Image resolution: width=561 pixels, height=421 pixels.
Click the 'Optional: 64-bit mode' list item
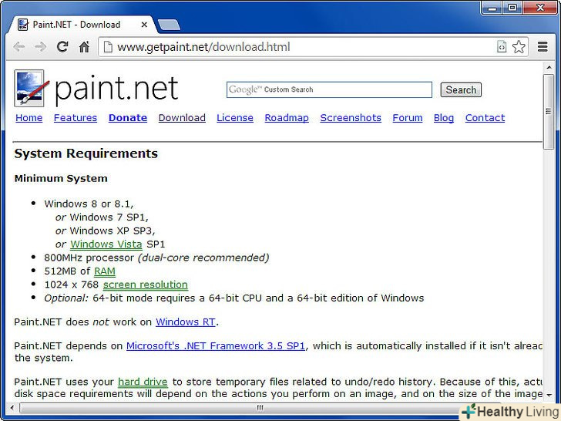[234, 298]
